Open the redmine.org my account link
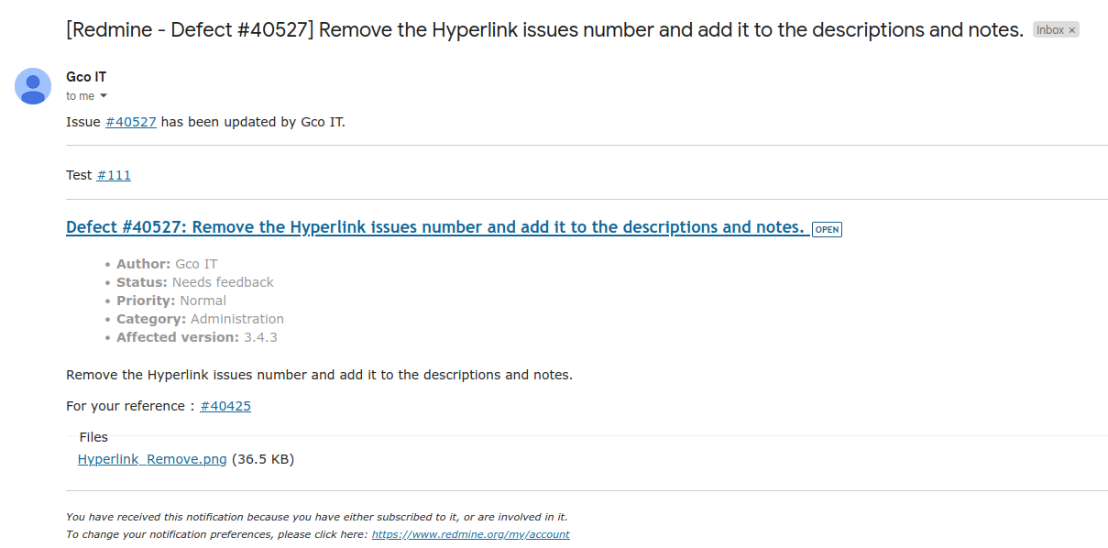Screen dimensions: 1108x548 coord(470,534)
